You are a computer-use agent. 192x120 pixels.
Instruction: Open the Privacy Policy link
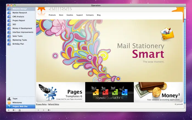click(41, 104)
